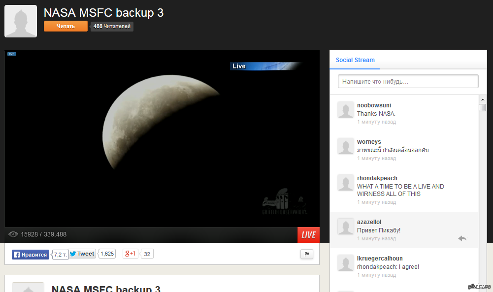Image resolution: width=493 pixels, height=292 pixels.
Task: Click the scroll up arrow in chat
Action: (x=483, y=99)
